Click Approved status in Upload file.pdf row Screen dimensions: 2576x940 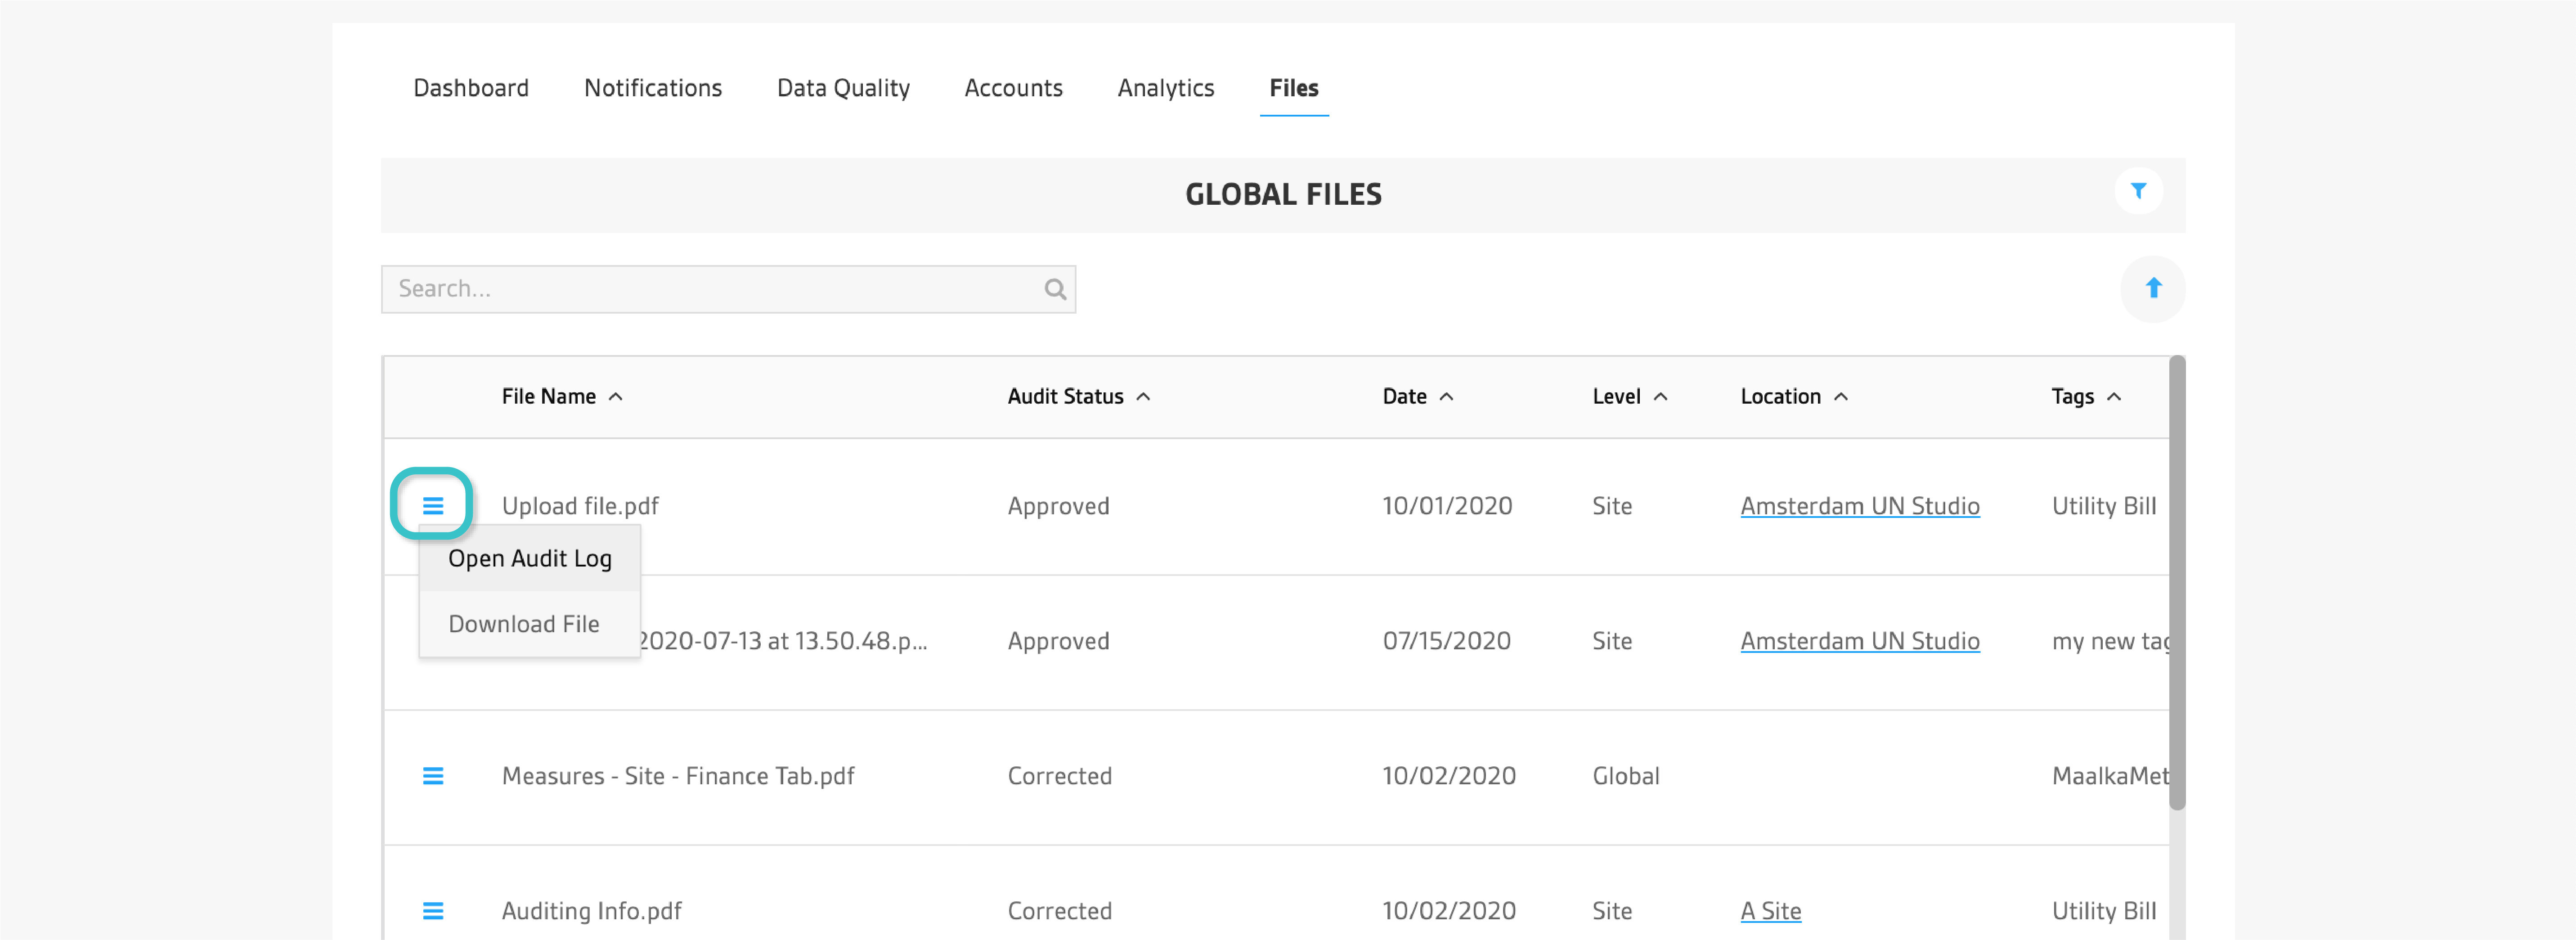tap(1058, 506)
